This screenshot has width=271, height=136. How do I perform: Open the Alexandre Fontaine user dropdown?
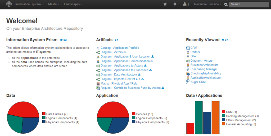click(x=207, y=4)
